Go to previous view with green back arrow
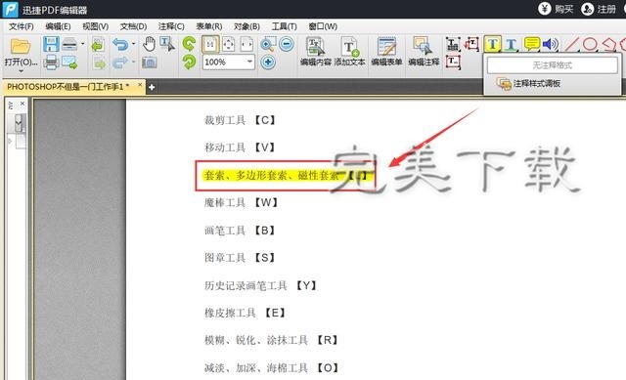Screen dimensions: 626x380 [98, 44]
